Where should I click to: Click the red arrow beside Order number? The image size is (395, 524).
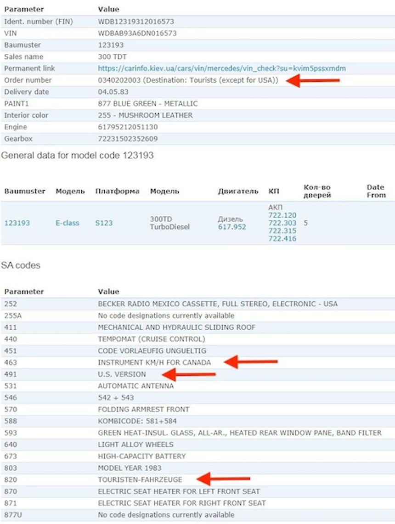point(312,81)
